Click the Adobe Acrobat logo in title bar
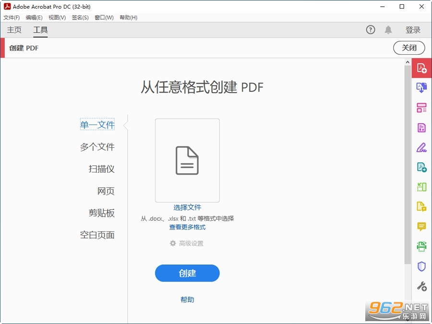This screenshot has width=432, height=324. click(x=7, y=6)
